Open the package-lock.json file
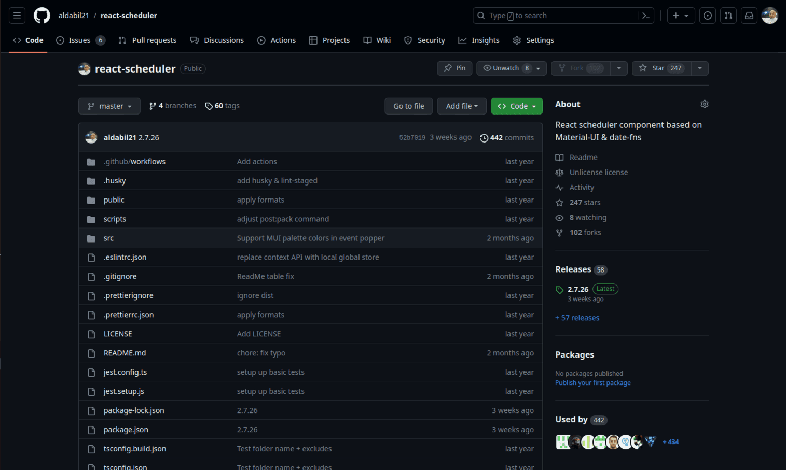The image size is (786, 470). coord(134,411)
